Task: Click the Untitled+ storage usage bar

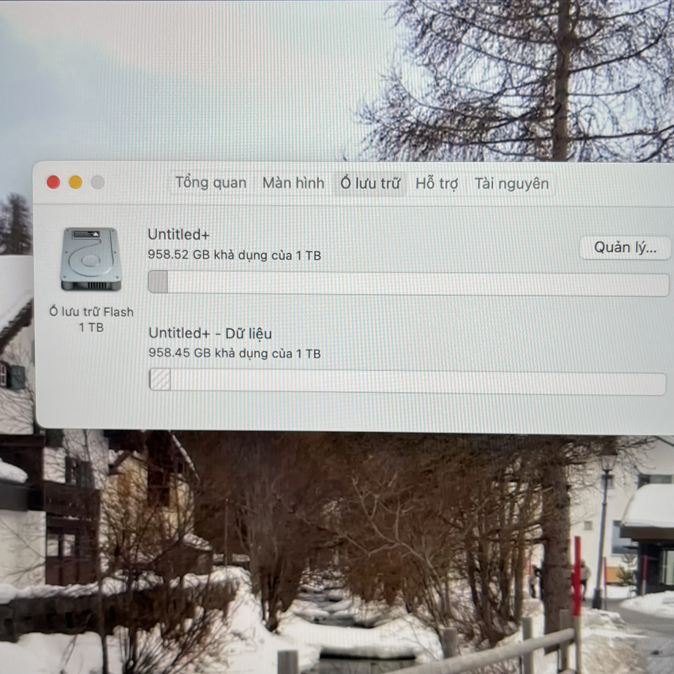Action: pyautogui.click(x=408, y=283)
